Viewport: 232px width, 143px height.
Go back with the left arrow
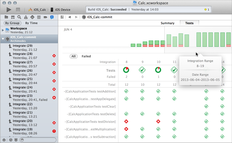pos(70,17)
